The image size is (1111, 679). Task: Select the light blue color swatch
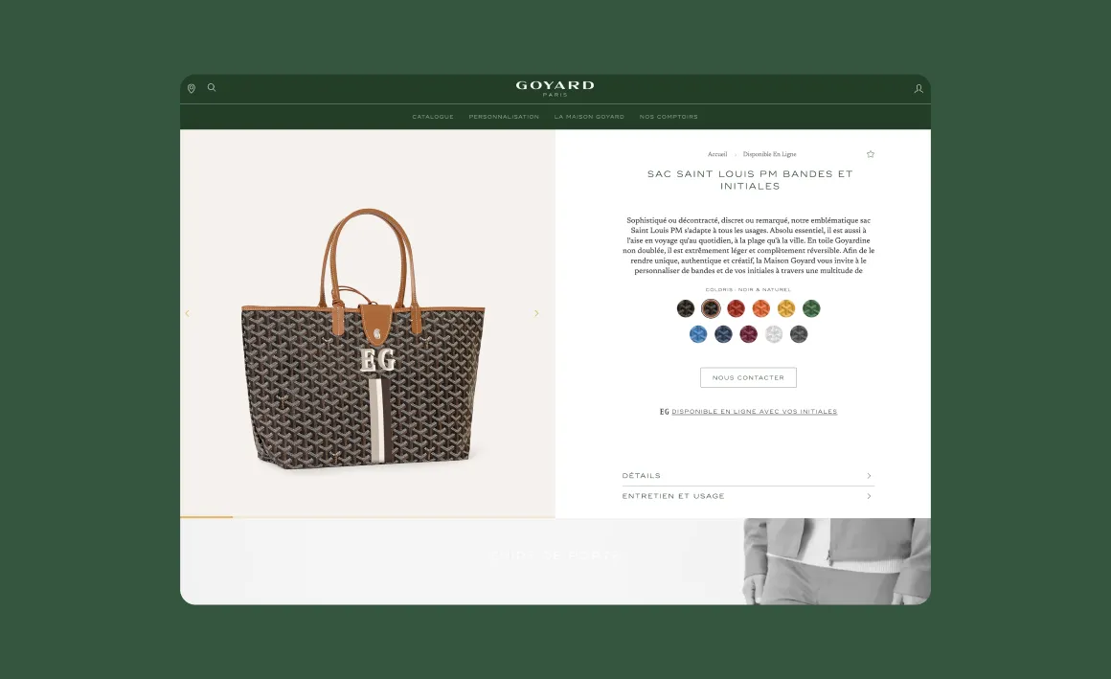click(698, 334)
